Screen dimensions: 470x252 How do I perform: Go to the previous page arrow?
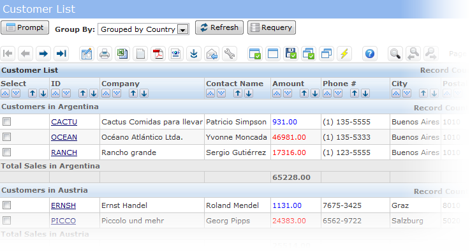tap(26, 54)
